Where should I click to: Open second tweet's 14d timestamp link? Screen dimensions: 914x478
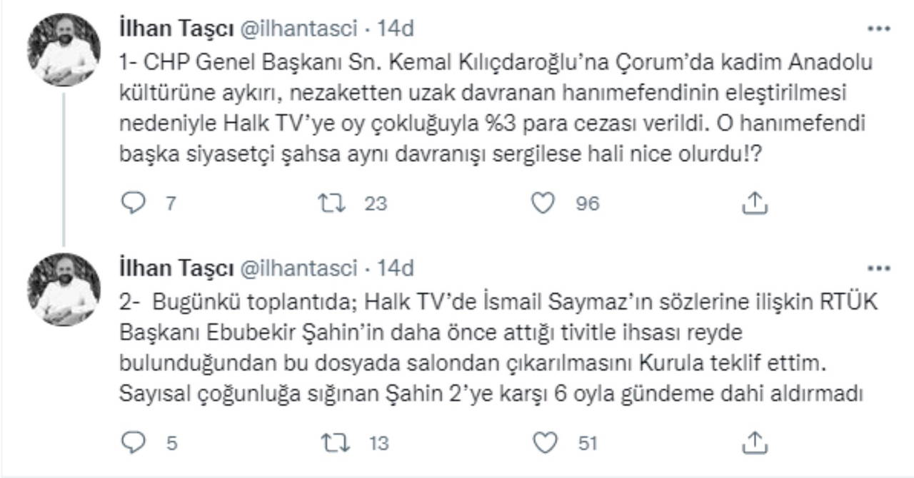(x=396, y=268)
